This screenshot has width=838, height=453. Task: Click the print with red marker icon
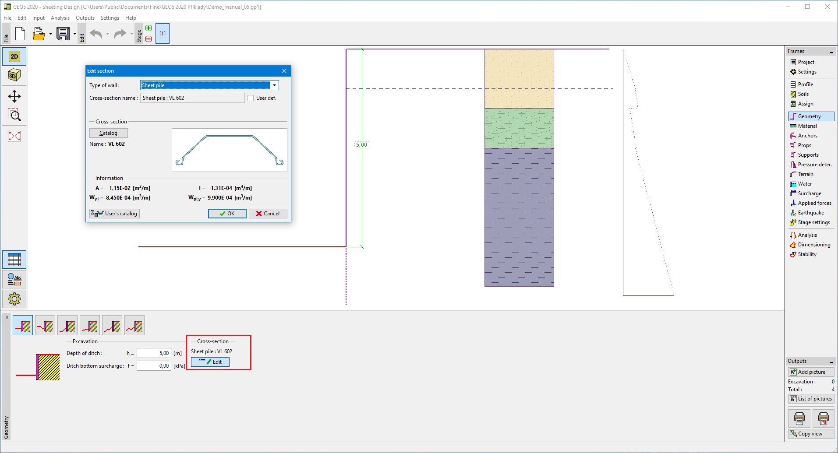(x=823, y=418)
